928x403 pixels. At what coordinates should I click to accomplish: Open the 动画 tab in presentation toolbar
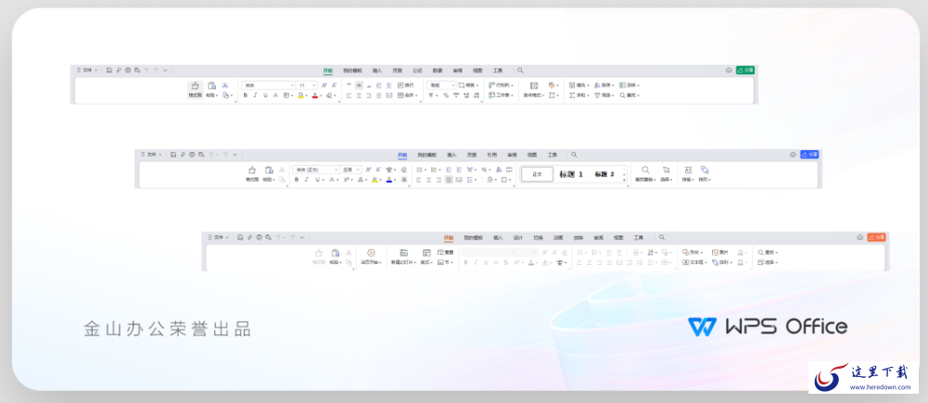coord(558,237)
